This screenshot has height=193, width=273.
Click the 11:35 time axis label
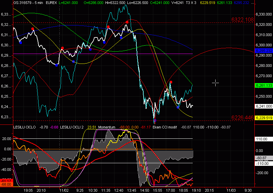click(106, 190)
